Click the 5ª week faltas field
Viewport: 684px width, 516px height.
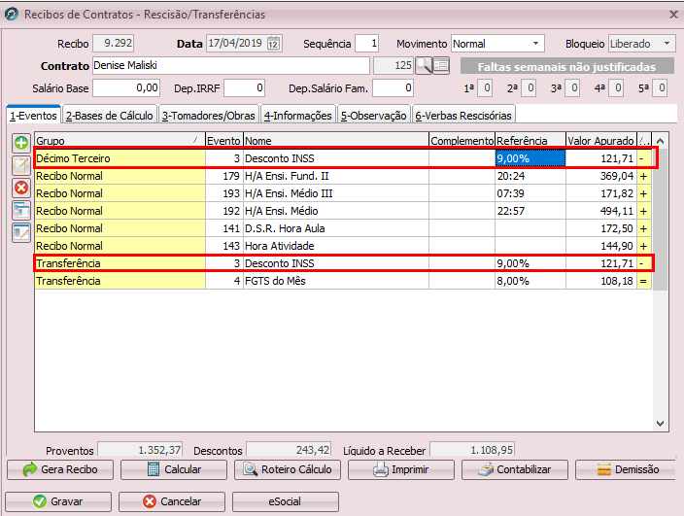click(x=660, y=88)
